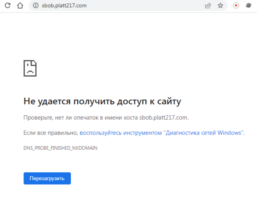Click the Перезагрузить button
Viewport: 257px width, 208px height.
47,178
